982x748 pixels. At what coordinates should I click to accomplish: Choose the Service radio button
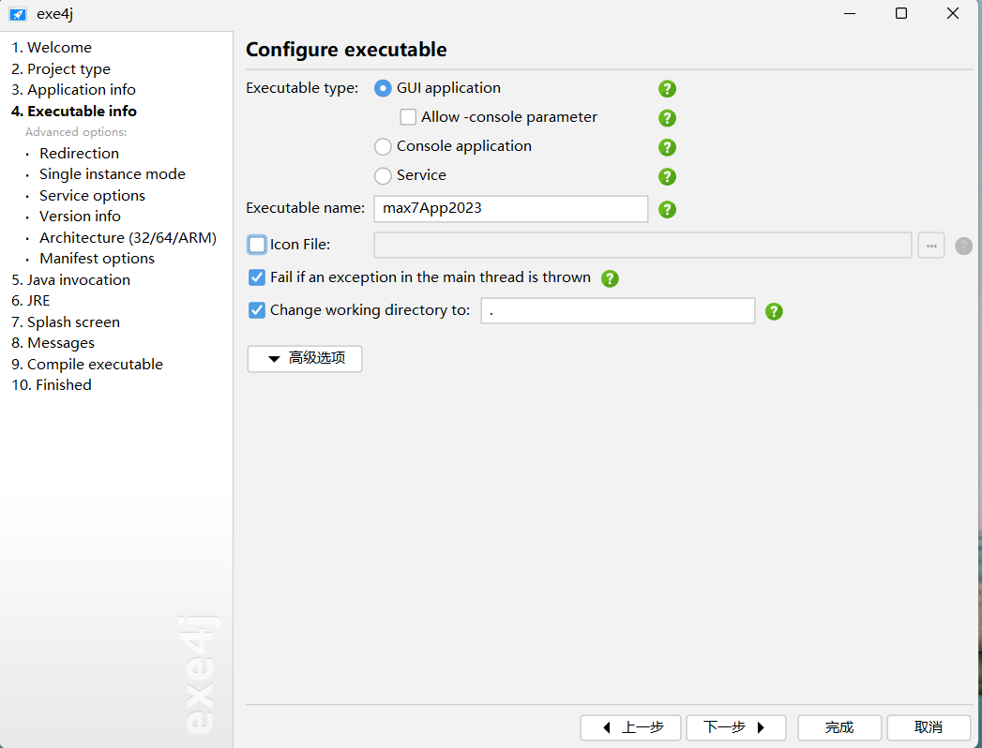[383, 176]
